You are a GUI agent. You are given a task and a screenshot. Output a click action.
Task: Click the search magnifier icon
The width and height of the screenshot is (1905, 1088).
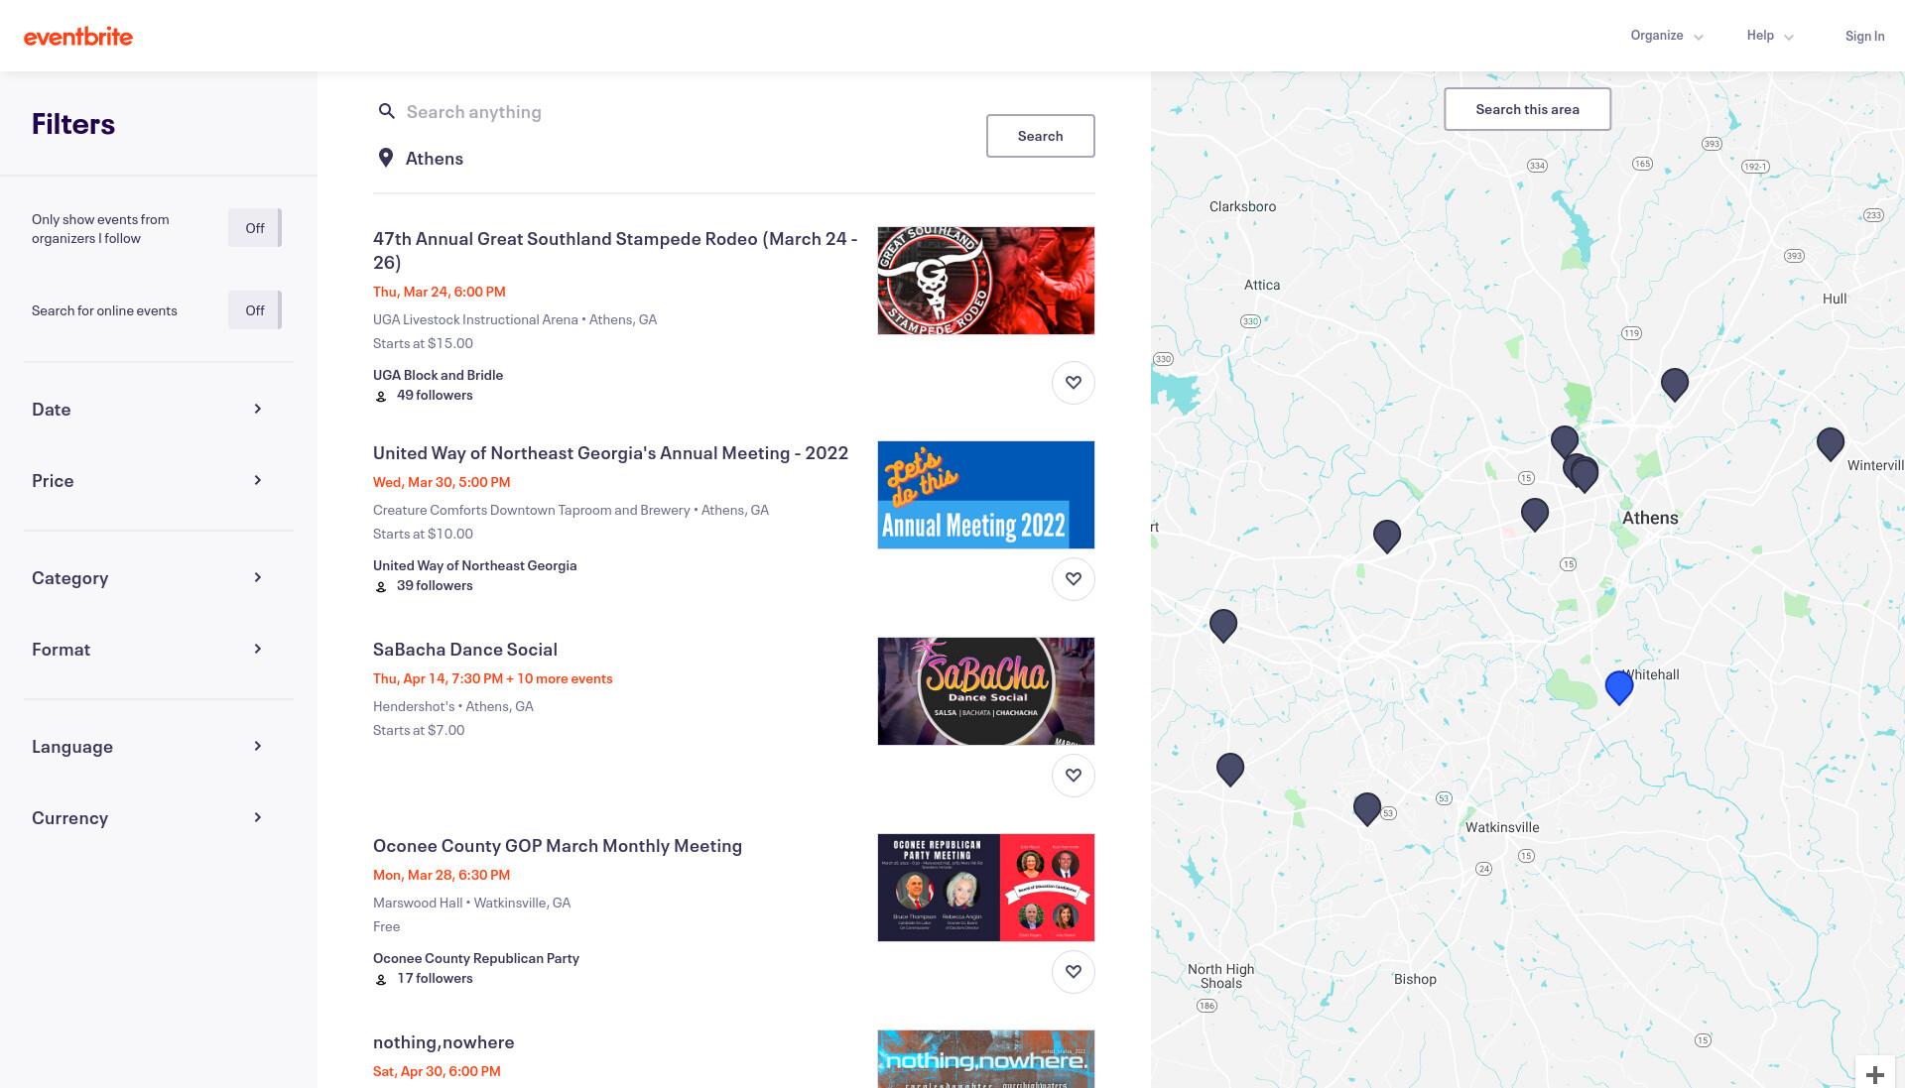click(387, 111)
